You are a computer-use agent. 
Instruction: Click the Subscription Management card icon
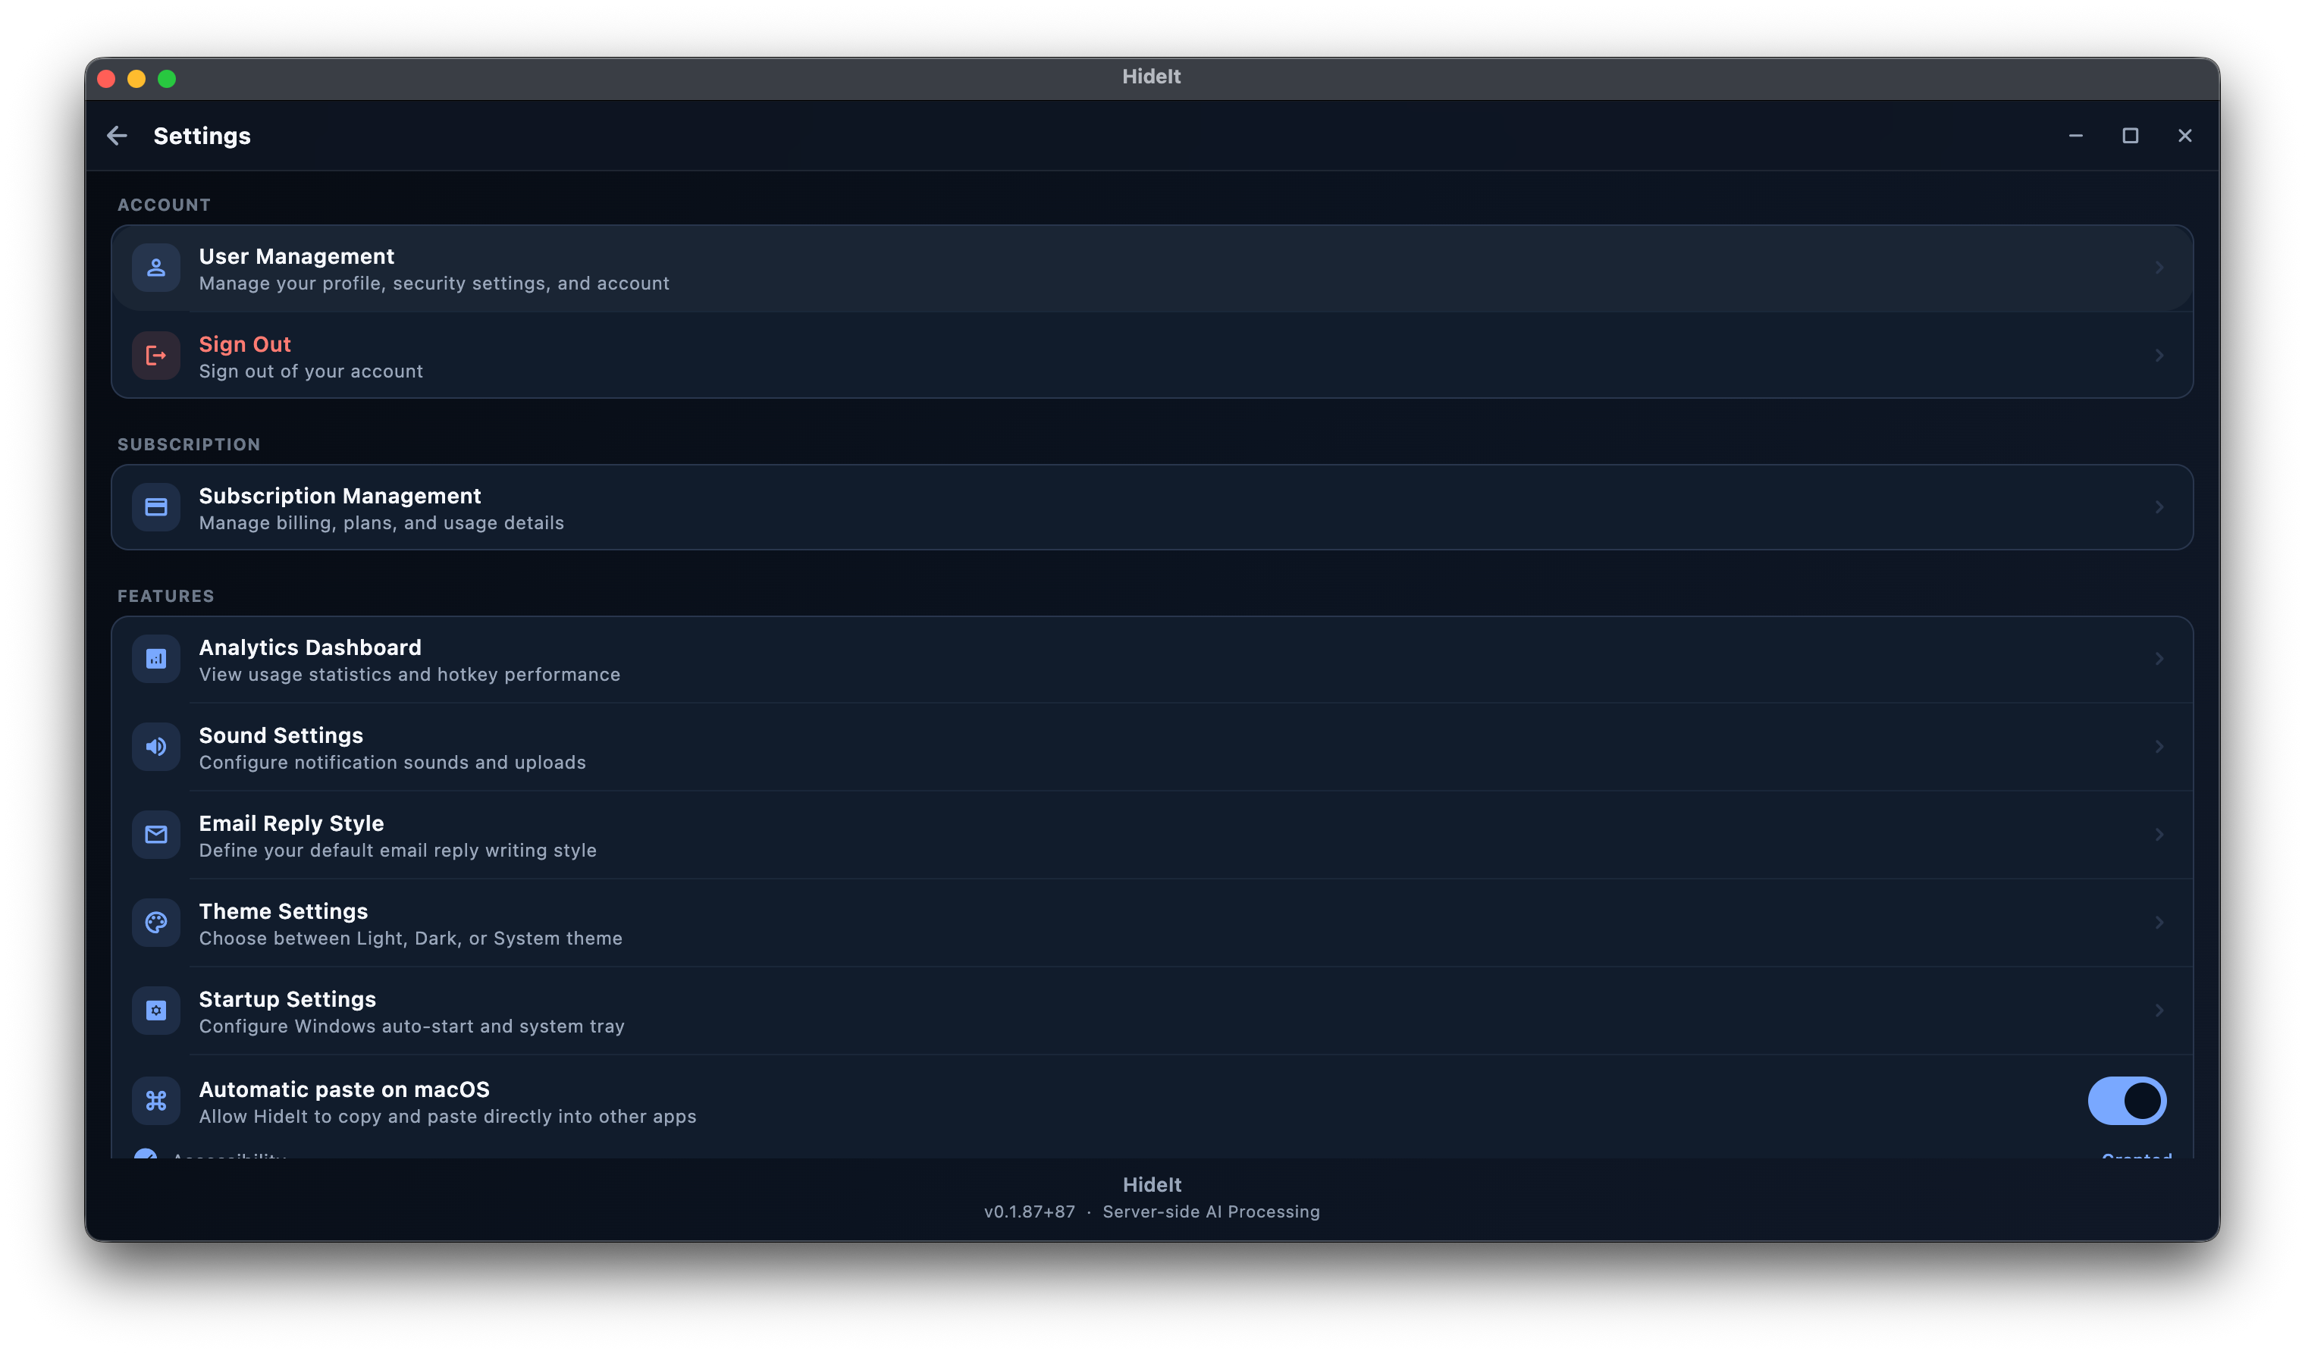(x=156, y=507)
